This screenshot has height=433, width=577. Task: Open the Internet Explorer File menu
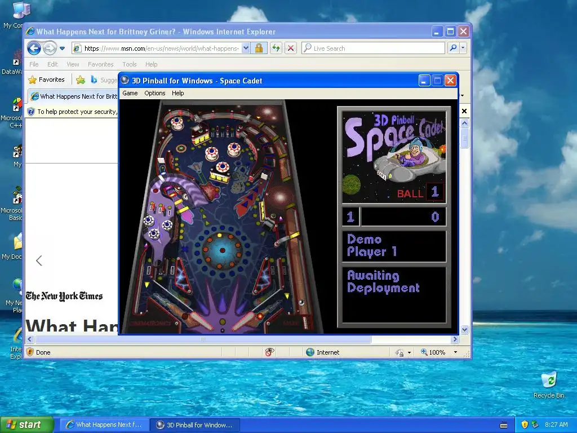(x=34, y=64)
